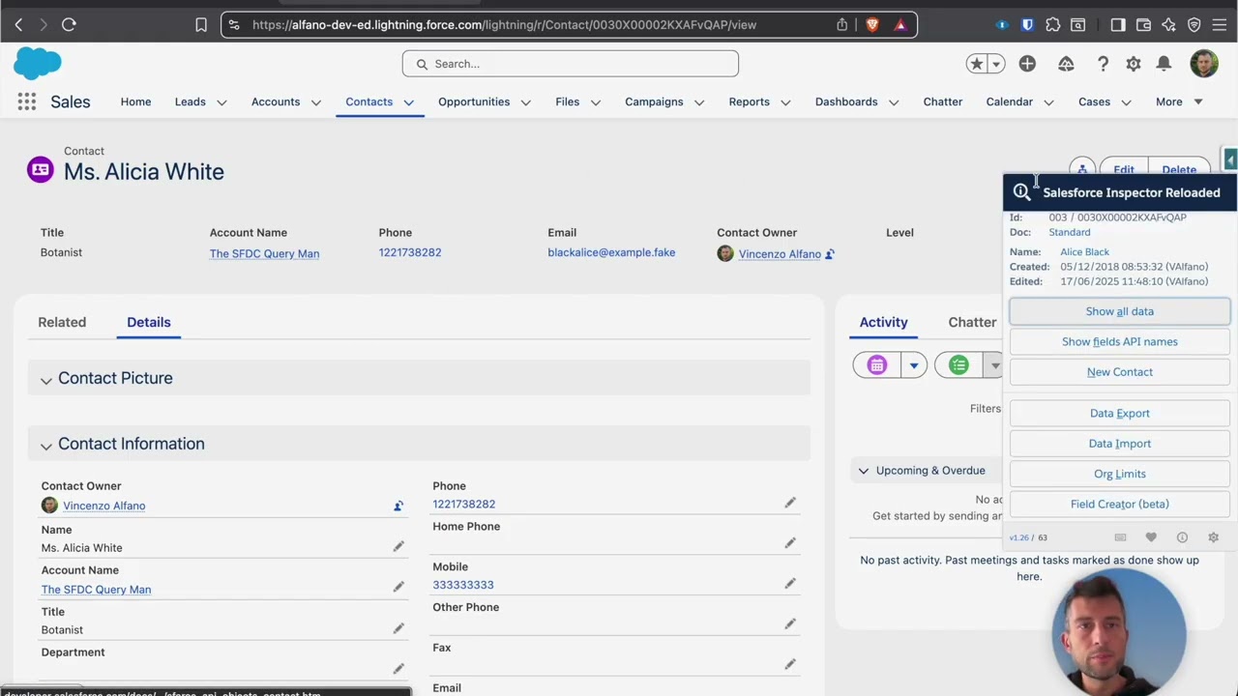Open the favorites list dropdown arrow
This screenshot has height=696, width=1238.
(996, 64)
